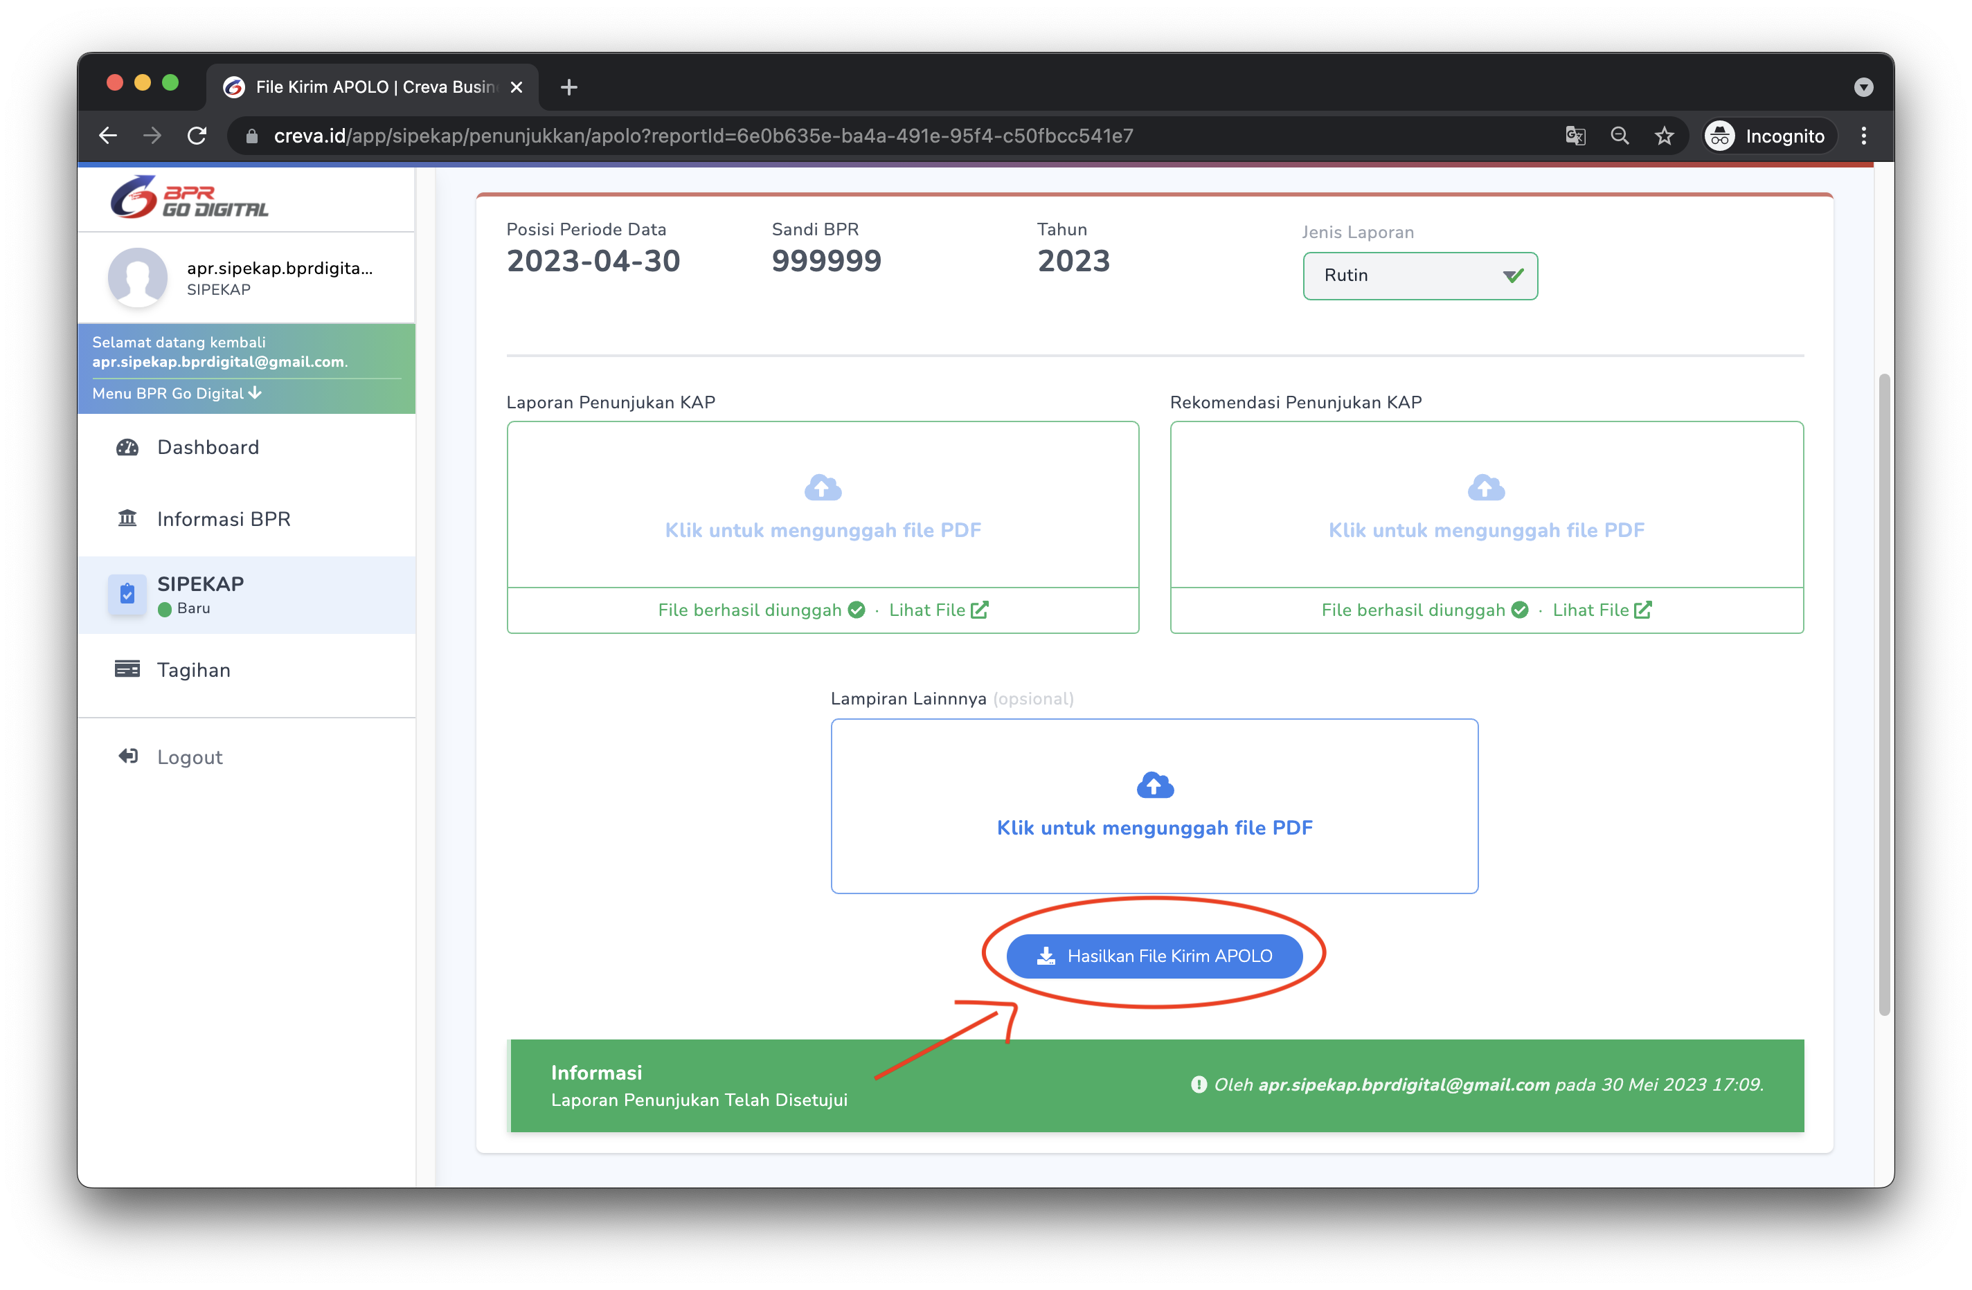Click the Informasi BPR bank icon

pos(127,518)
